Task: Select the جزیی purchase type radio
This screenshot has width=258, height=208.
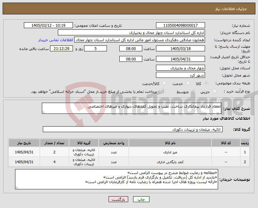Action: coord(215,91)
